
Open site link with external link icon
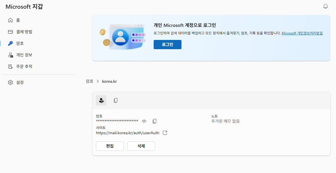(165, 133)
